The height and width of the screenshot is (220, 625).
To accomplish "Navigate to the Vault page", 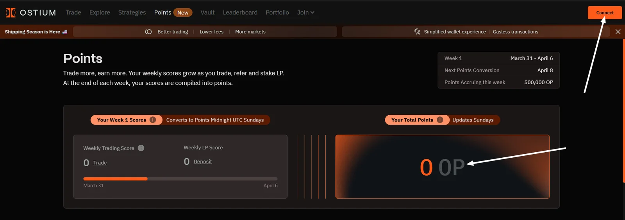I will [207, 12].
